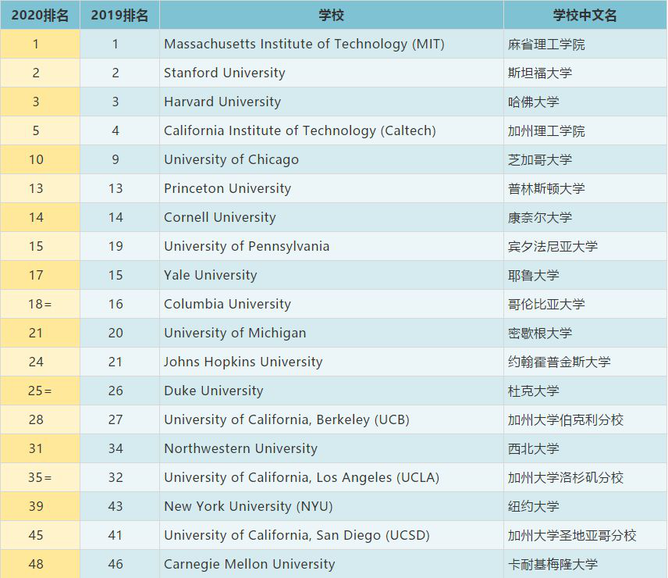This screenshot has width=668, height=578.
Task: Click 2020 rank 17 in Yale row
Action: (36, 275)
